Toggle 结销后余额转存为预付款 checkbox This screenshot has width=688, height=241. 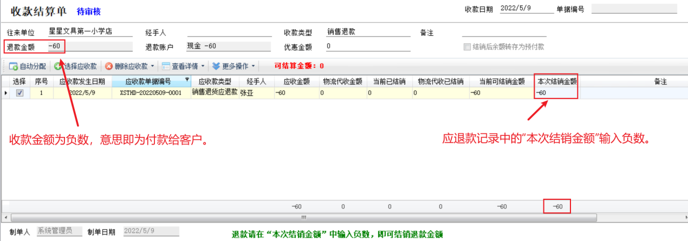(x=467, y=47)
